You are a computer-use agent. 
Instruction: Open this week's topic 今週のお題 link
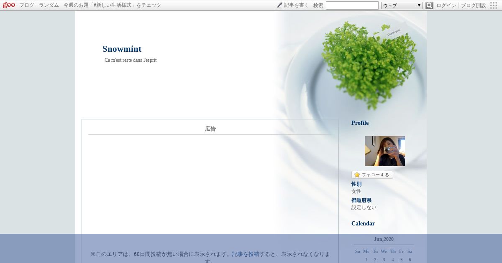tap(113, 5)
